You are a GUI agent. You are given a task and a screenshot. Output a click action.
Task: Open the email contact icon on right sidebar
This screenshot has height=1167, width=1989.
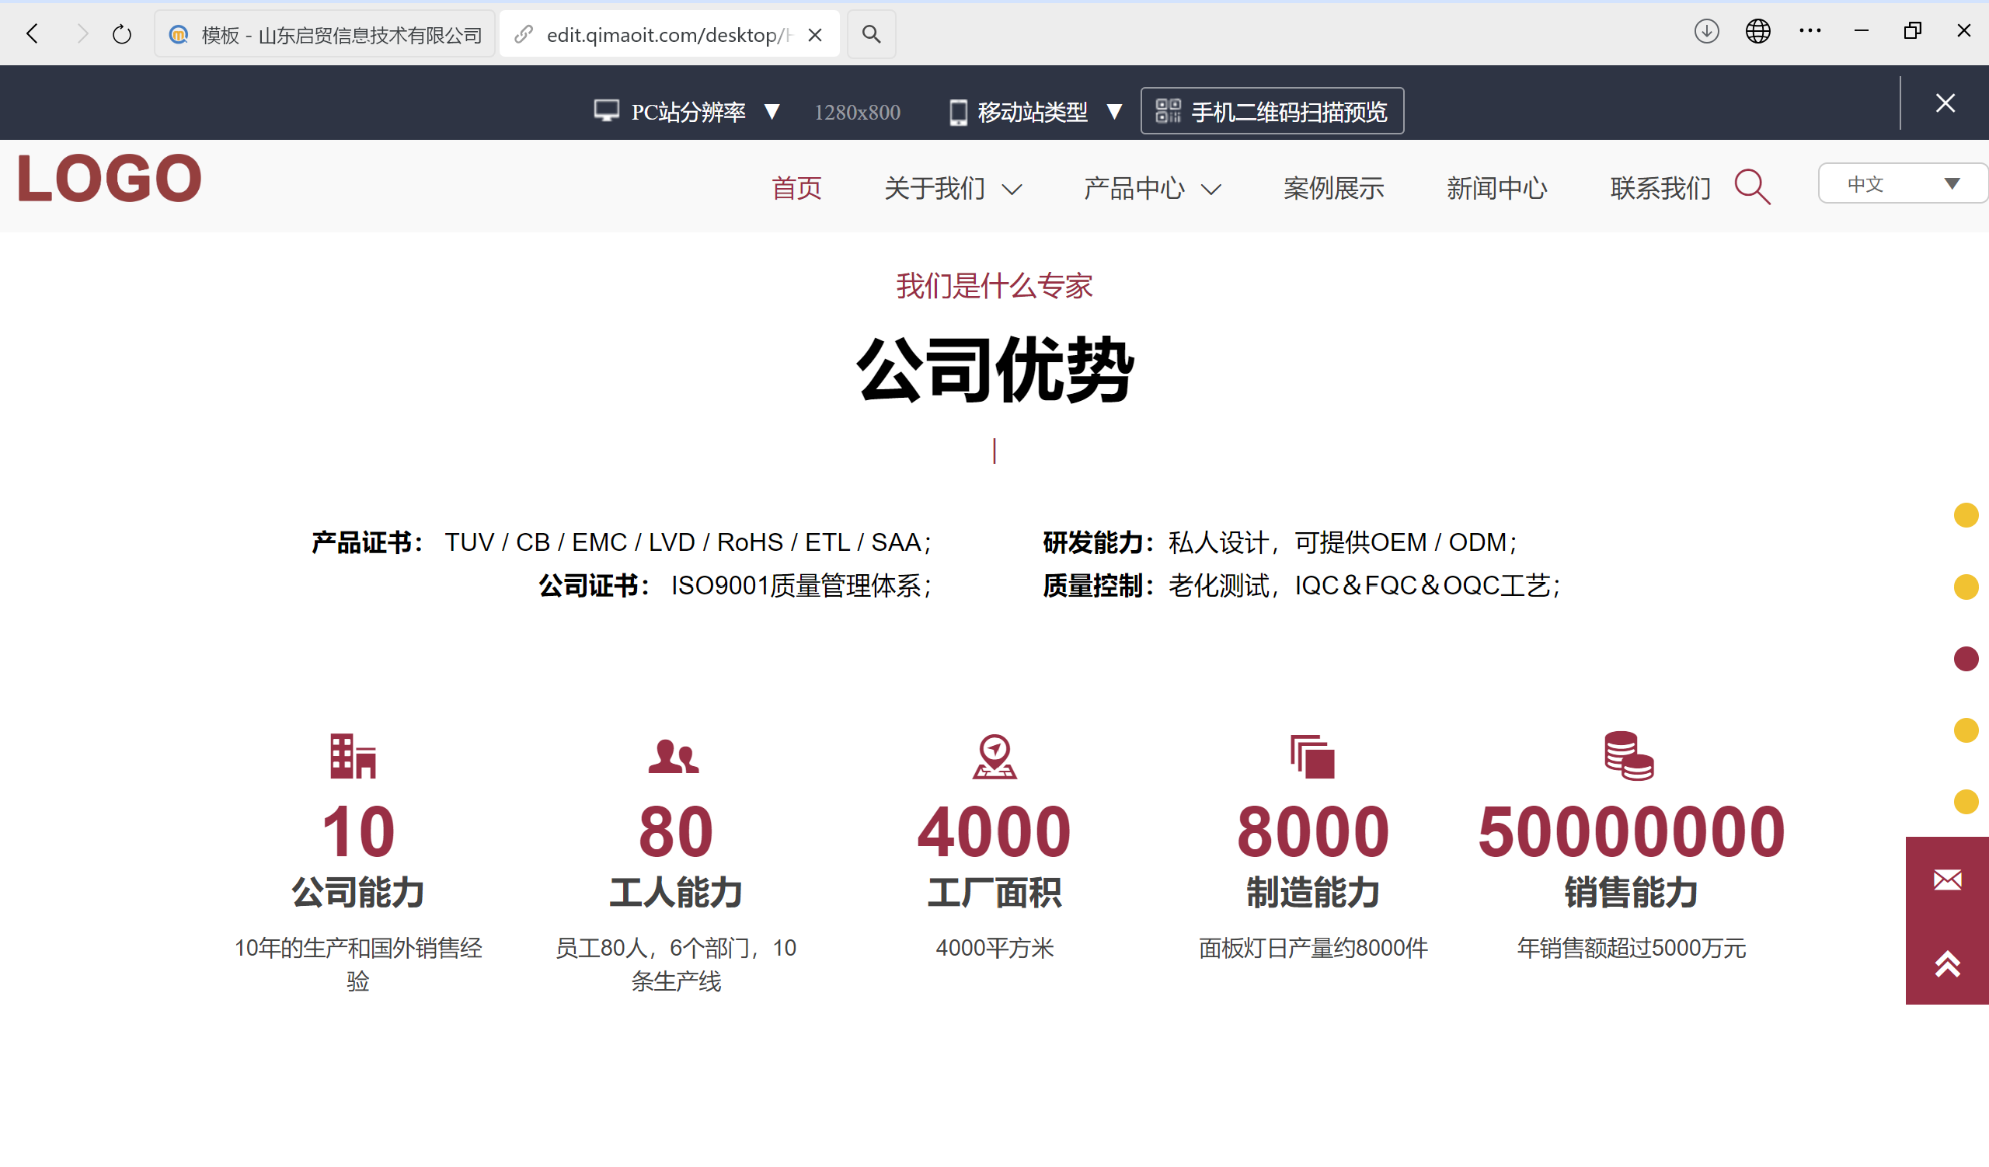click(x=1946, y=880)
